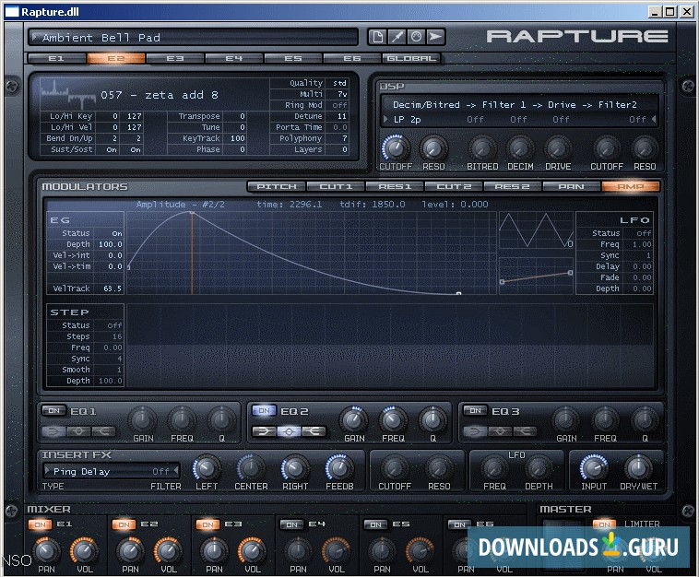Image resolution: width=699 pixels, height=577 pixels.
Task: Open the Ambient Bell Pad preset menu
Action: tap(193, 38)
